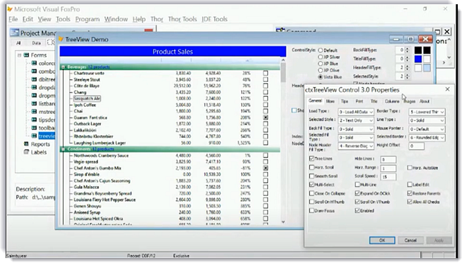
Task: Switch to the Print tab in Properties
Action: 359,101
